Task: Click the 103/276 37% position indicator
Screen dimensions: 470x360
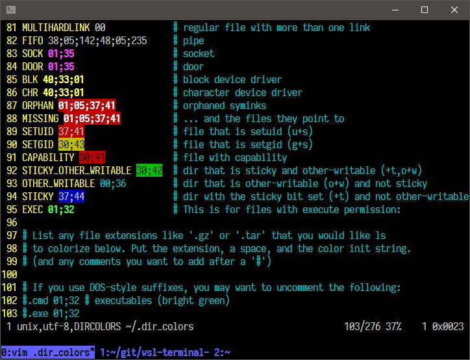Action: [373, 326]
